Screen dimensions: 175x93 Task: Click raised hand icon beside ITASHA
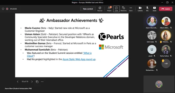[161, 42]
